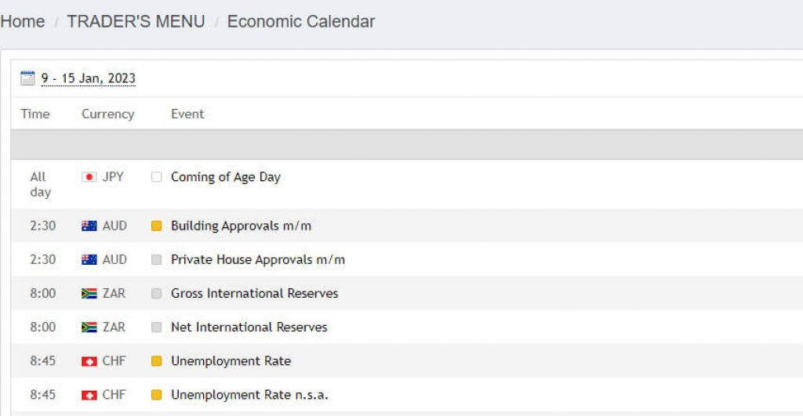The width and height of the screenshot is (803, 416).
Task: Open the Home breadcrumb link
Action: [23, 21]
